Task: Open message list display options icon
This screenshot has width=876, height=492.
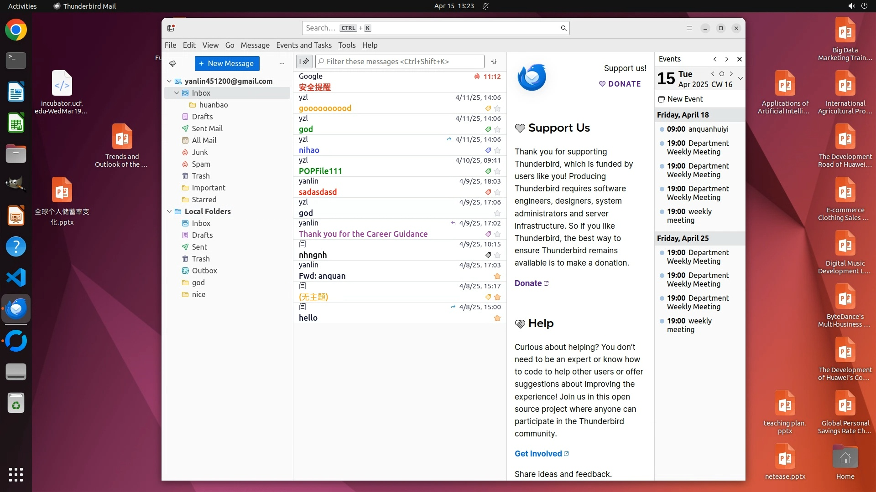Action: [x=494, y=61]
